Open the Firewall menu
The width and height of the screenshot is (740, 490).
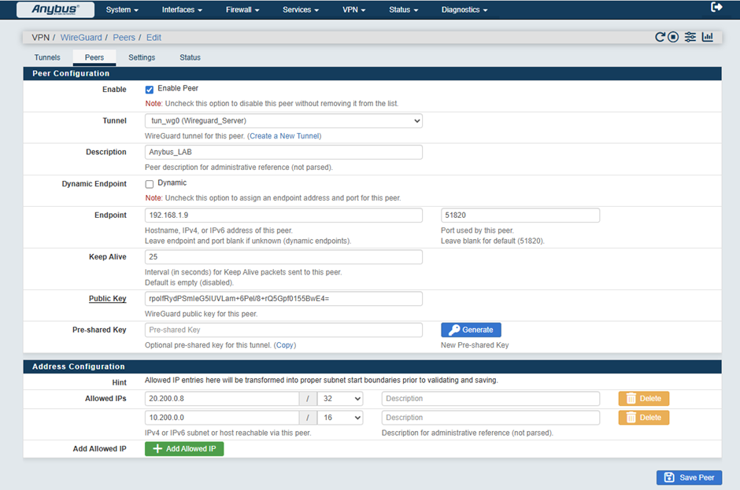click(x=242, y=10)
